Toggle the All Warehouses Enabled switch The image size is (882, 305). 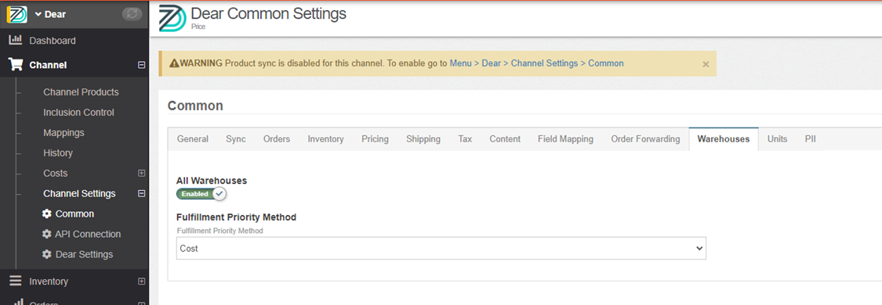(x=201, y=194)
